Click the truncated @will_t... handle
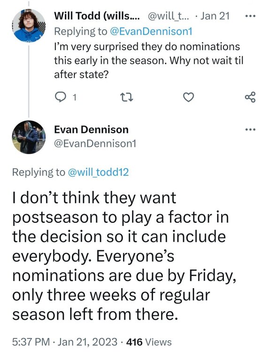 tap(168, 16)
